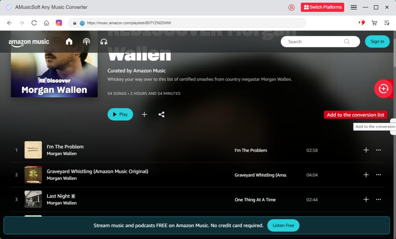
Task: Click Graveyard Whistling track thumbnail
Action: [33, 175]
